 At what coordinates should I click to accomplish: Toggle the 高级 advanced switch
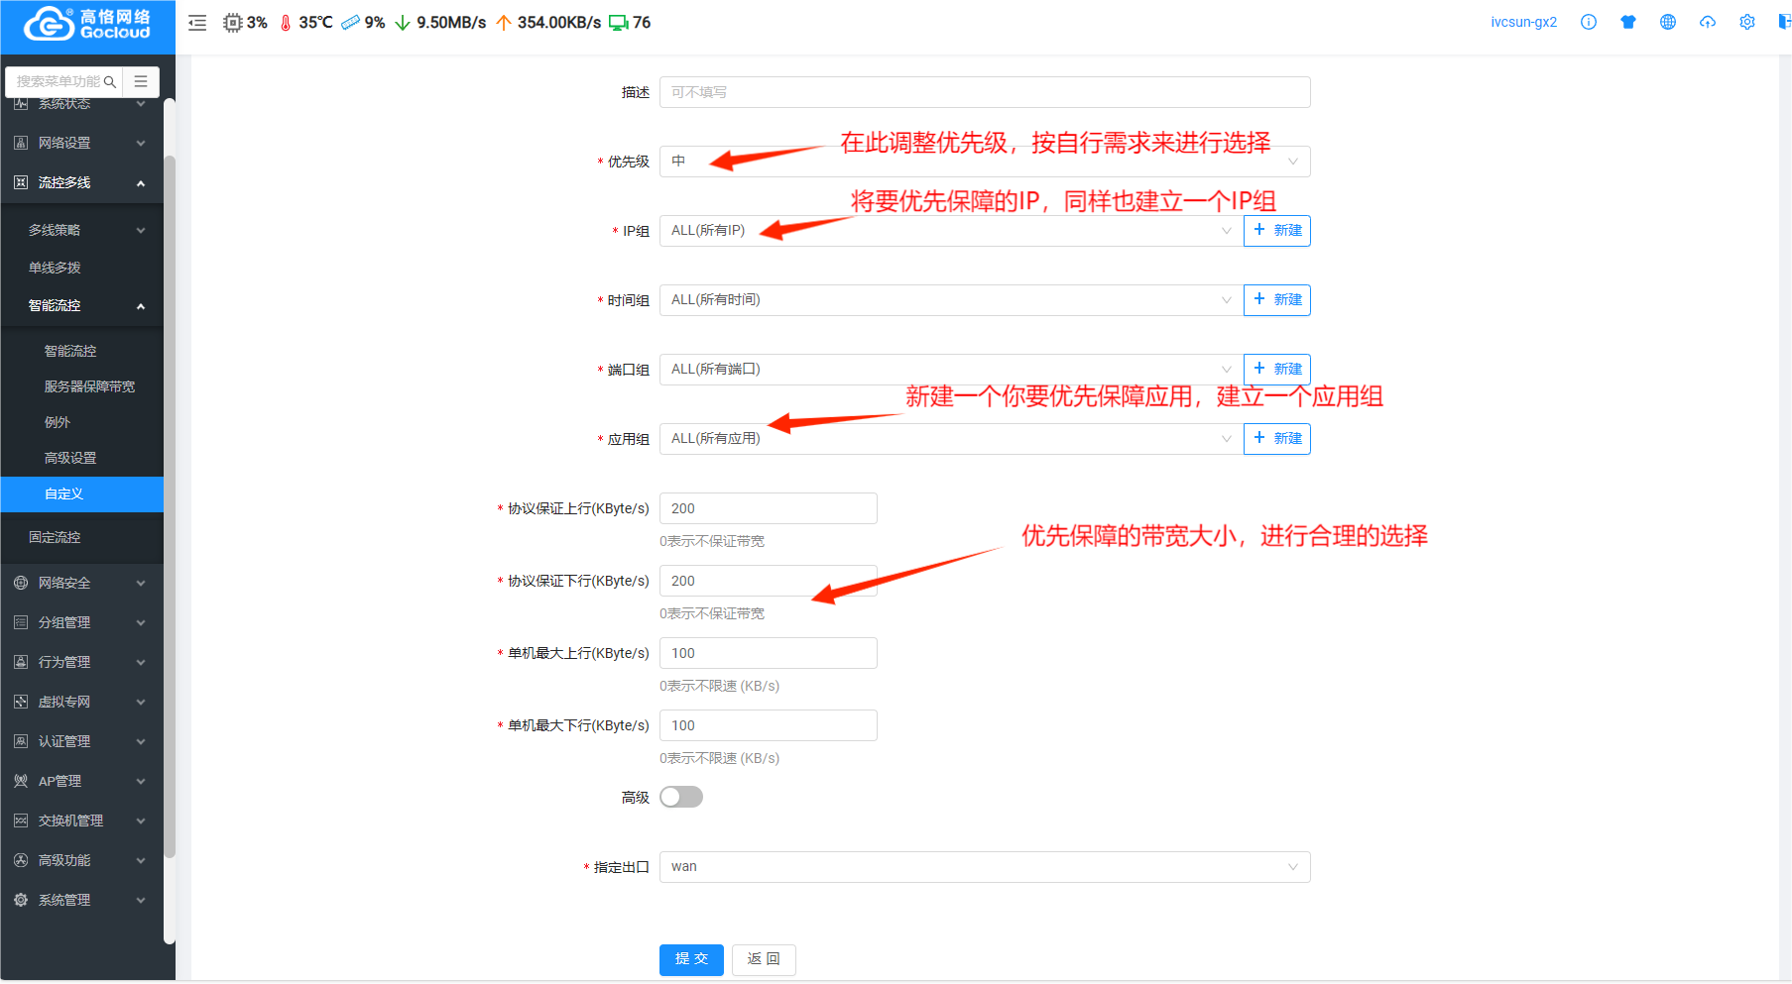tap(681, 797)
